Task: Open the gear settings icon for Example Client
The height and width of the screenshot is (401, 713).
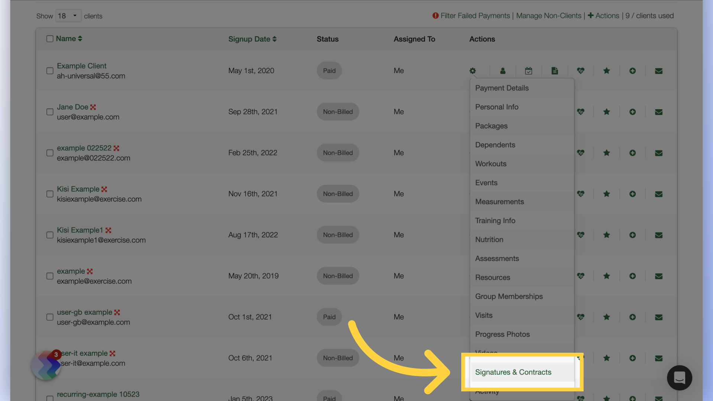Action: (472, 71)
